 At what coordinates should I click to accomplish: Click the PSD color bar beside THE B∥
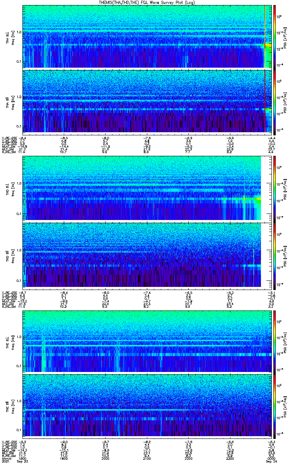(x=275, y=406)
